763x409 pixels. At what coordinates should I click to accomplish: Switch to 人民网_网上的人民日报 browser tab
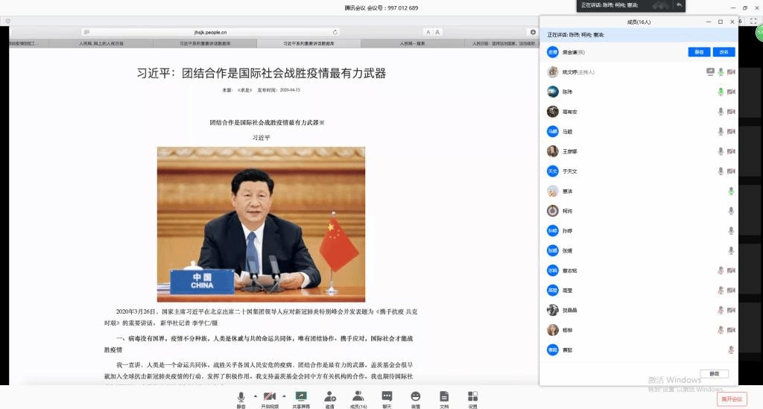coord(95,44)
